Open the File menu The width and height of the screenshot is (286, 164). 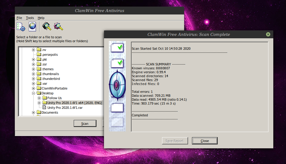click(x=19, y=18)
